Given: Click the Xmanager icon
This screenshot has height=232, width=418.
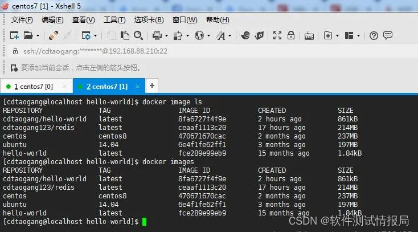Looking at the screenshot, I should [x=259, y=35].
